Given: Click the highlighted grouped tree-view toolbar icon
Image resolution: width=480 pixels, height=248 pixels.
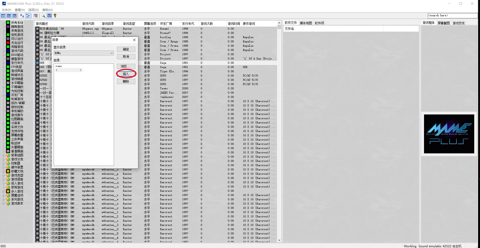Looking at the screenshot, I should [x=28, y=16].
